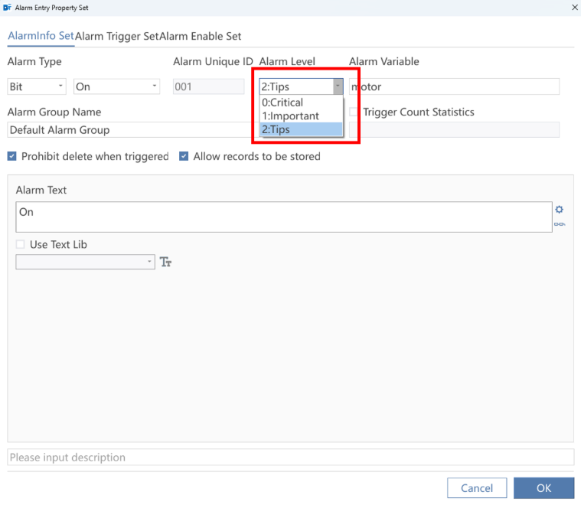Uncheck Allow records to be stored
581x505 pixels.
tap(184, 156)
